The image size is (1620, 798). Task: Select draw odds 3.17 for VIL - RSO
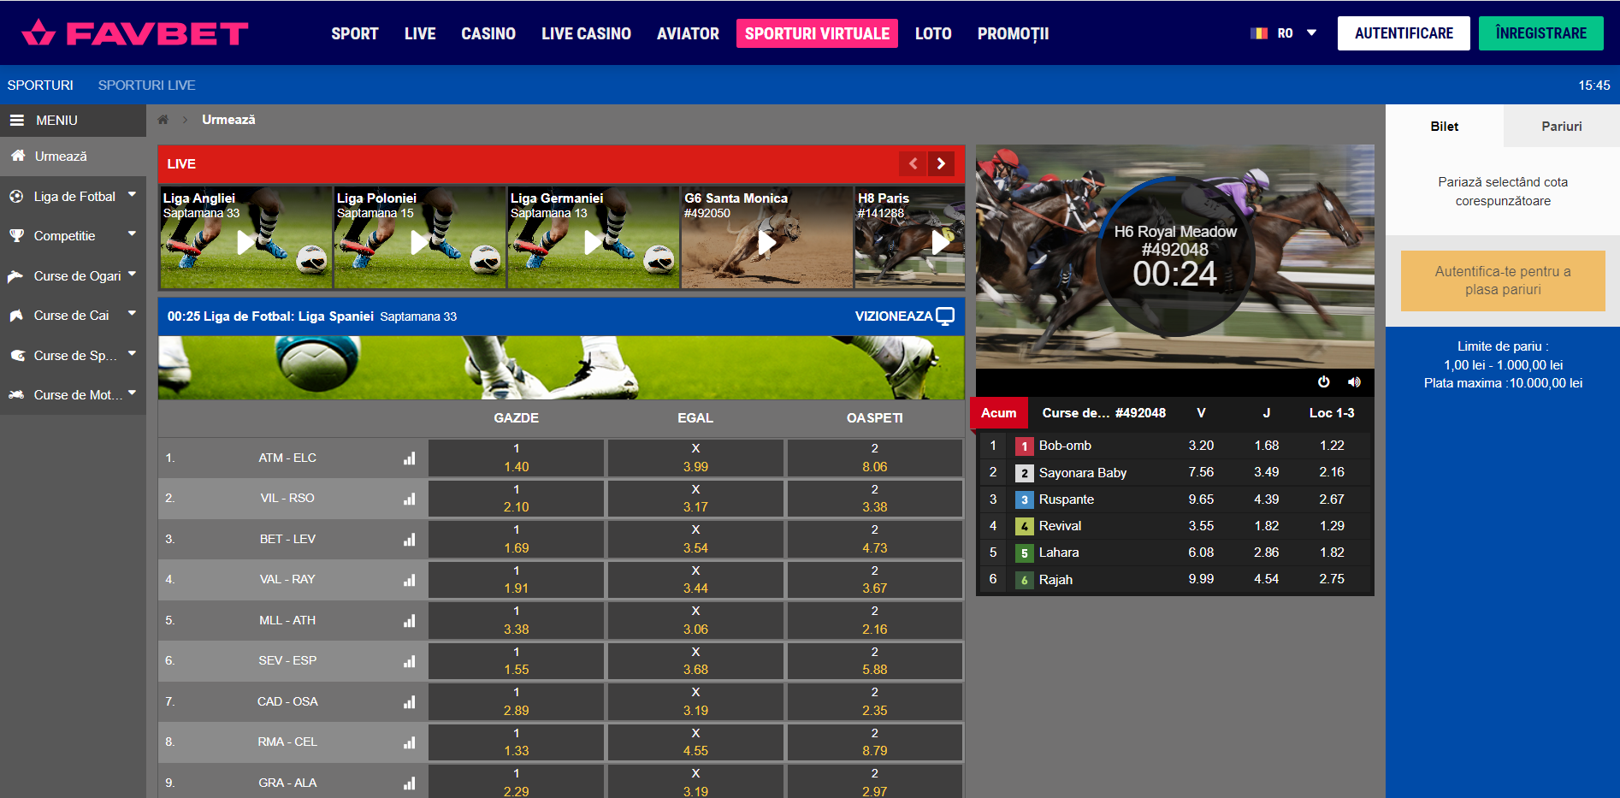pyautogui.click(x=695, y=499)
